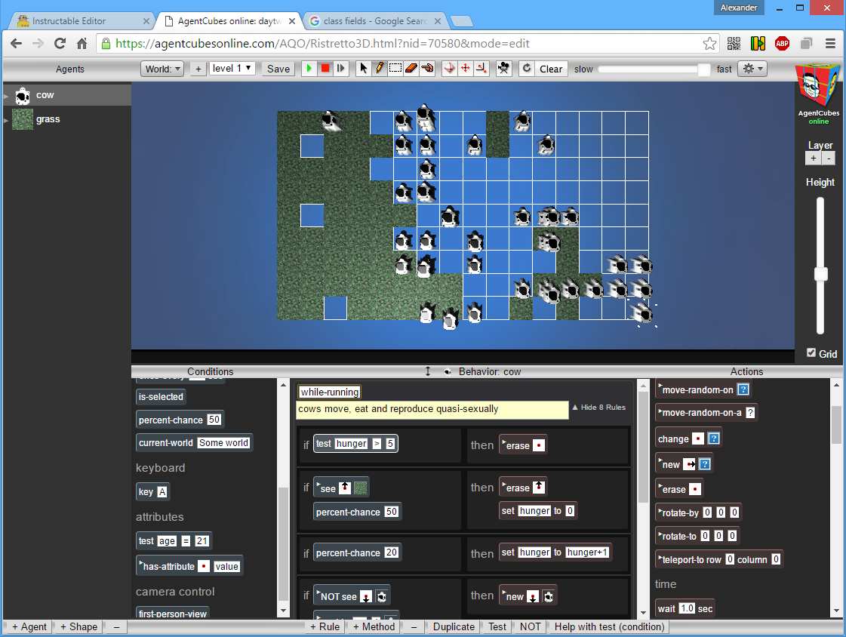Edit the cows move, eat and reproduce comment
The width and height of the screenshot is (846, 637).
(432, 409)
